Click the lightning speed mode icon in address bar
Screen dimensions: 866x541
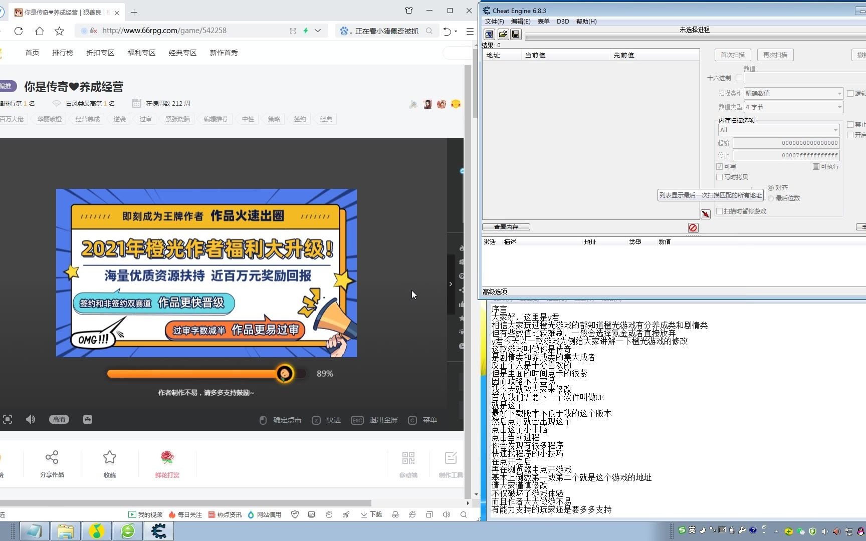pos(305,31)
